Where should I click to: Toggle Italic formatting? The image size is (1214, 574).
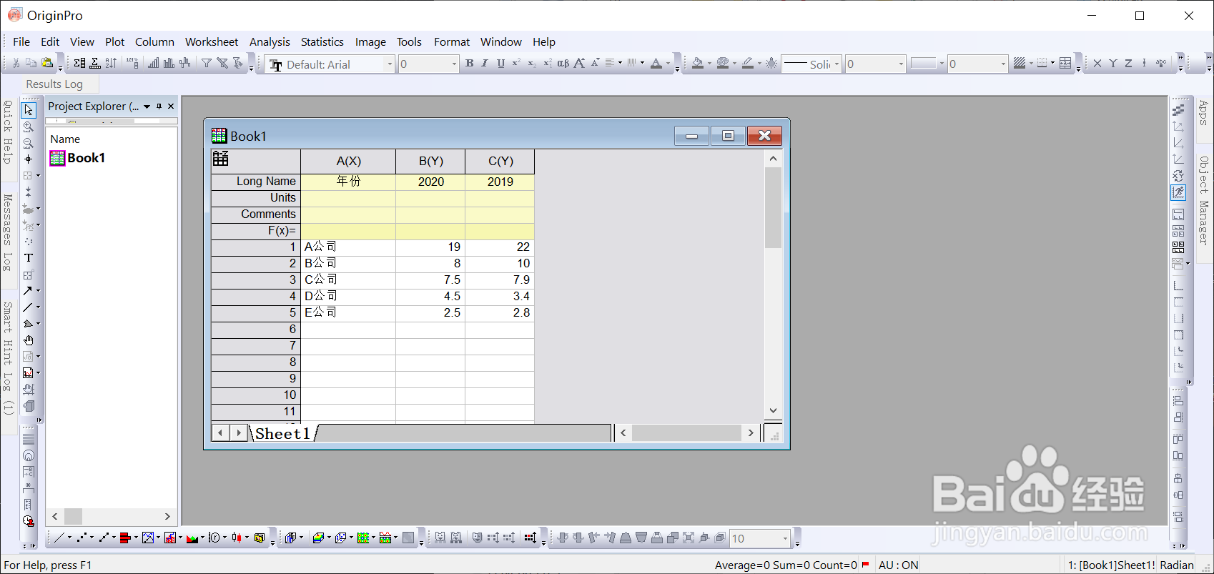pyautogui.click(x=485, y=64)
